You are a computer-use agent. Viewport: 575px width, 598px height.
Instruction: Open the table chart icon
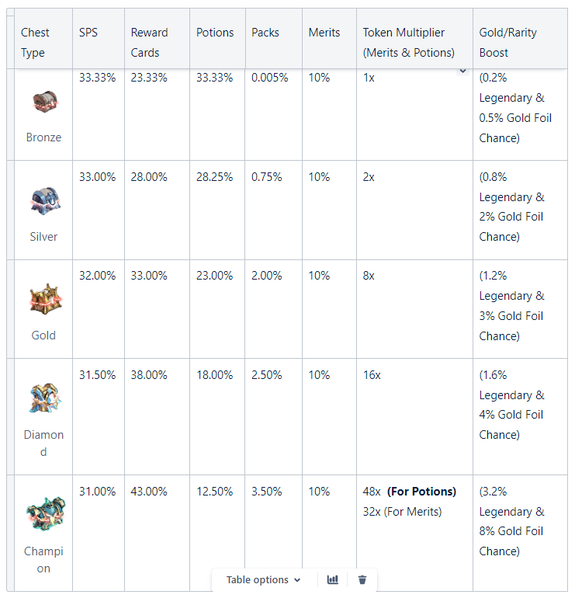pos(333,579)
